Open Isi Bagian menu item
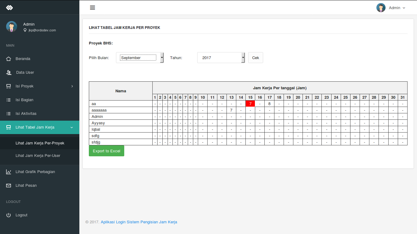The height and width of the screenshot is (234, 417). [x=40, y=100]
